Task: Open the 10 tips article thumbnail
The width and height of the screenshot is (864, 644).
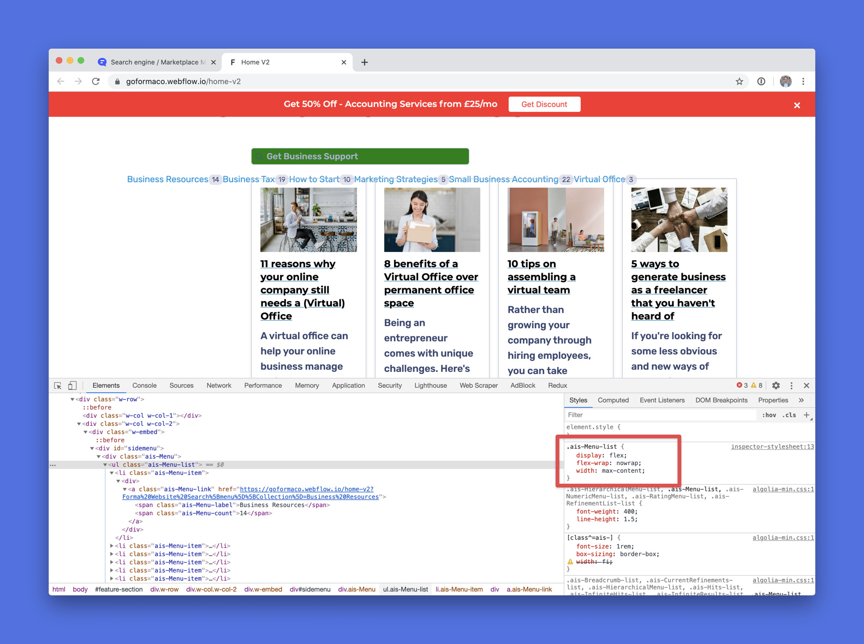Action: tap(556, 220)
